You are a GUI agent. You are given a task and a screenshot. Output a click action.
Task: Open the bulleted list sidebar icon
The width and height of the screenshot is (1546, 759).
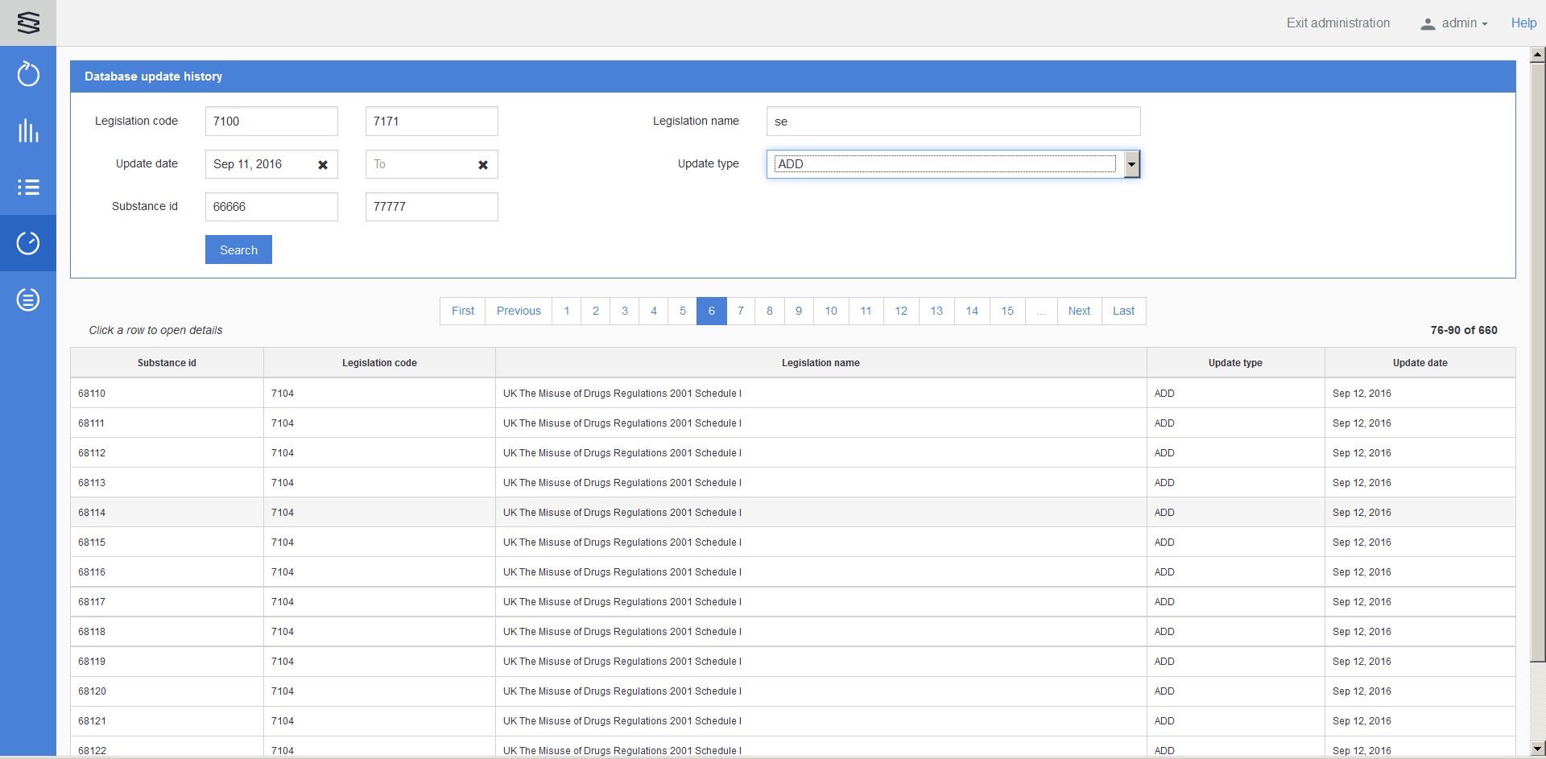point(28,188)
